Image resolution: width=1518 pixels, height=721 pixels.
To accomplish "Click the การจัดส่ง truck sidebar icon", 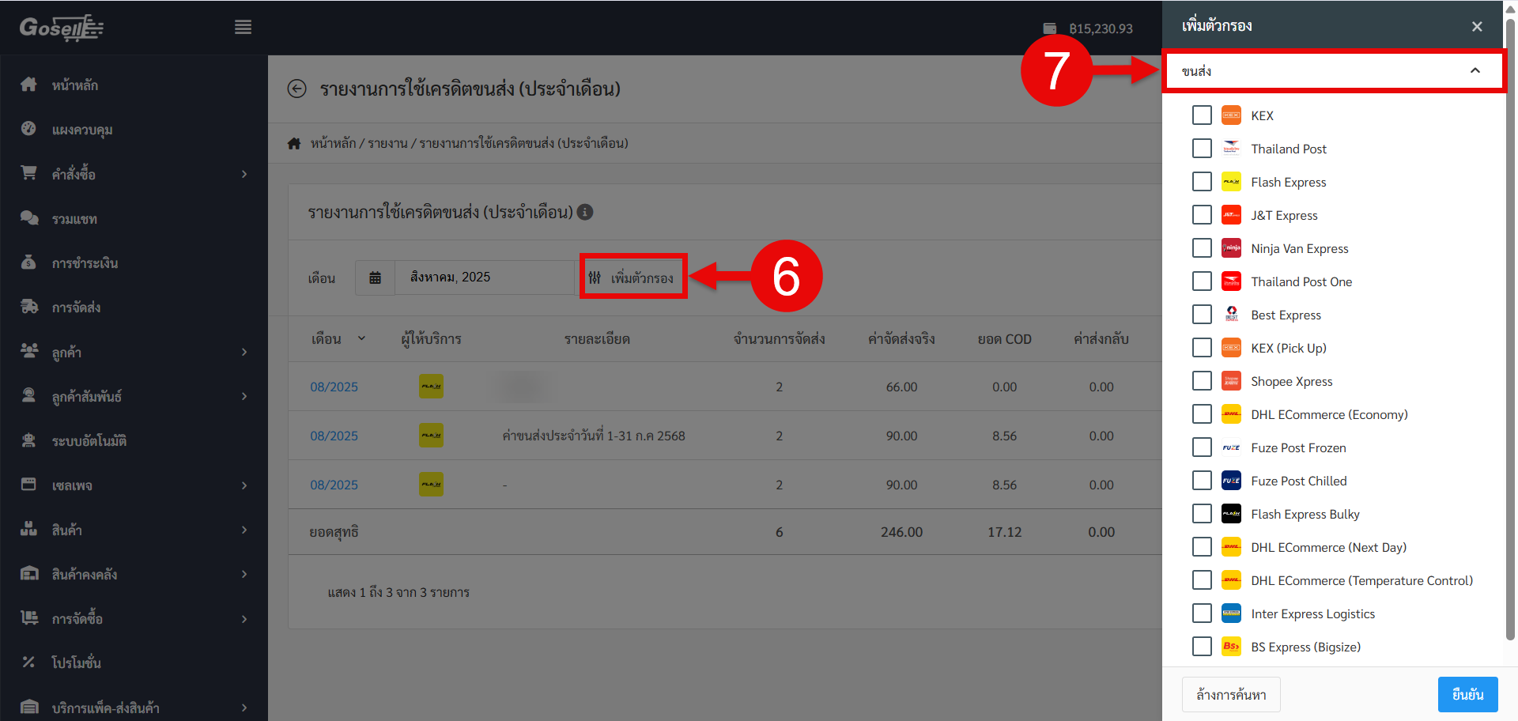I will click(29, 307).
